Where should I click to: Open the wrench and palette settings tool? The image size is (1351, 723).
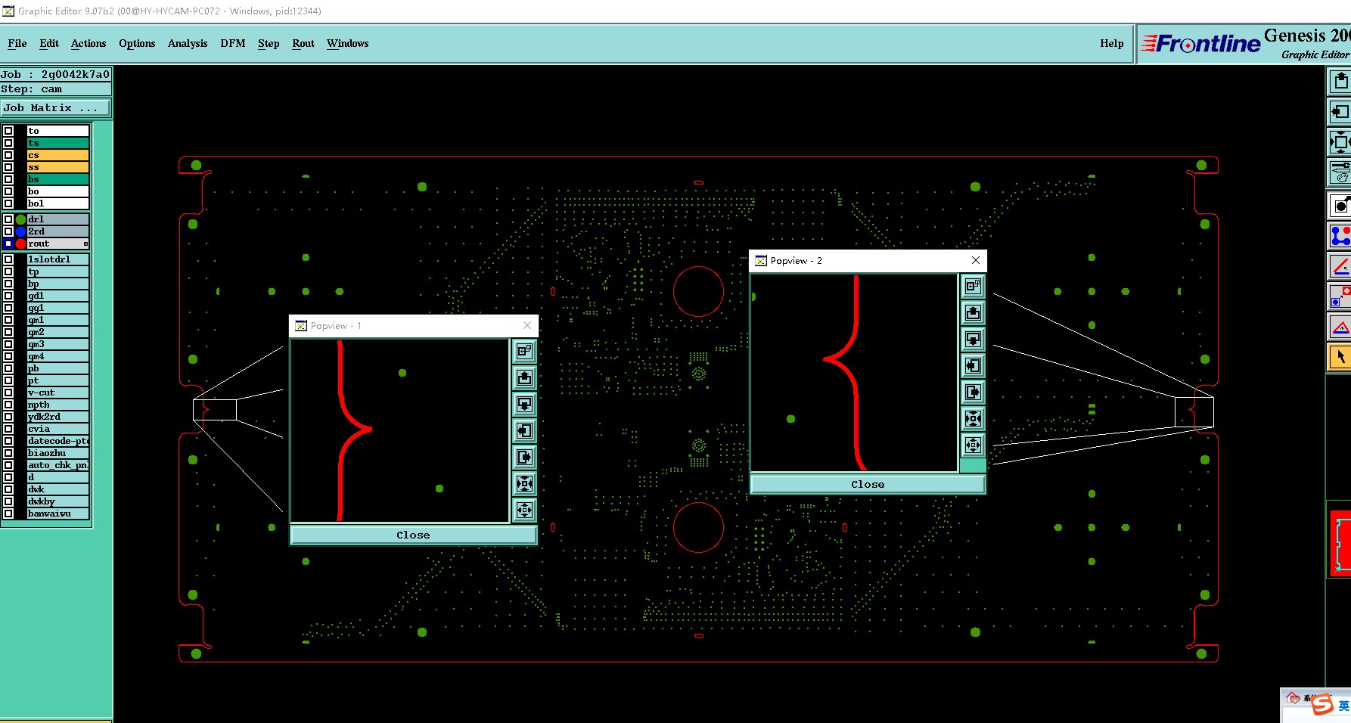pos(1340,172)
